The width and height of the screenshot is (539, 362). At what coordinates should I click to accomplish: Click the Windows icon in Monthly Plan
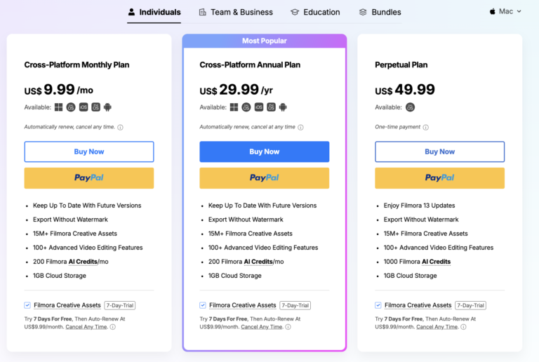pyautogui.click(x=58, y=107)
